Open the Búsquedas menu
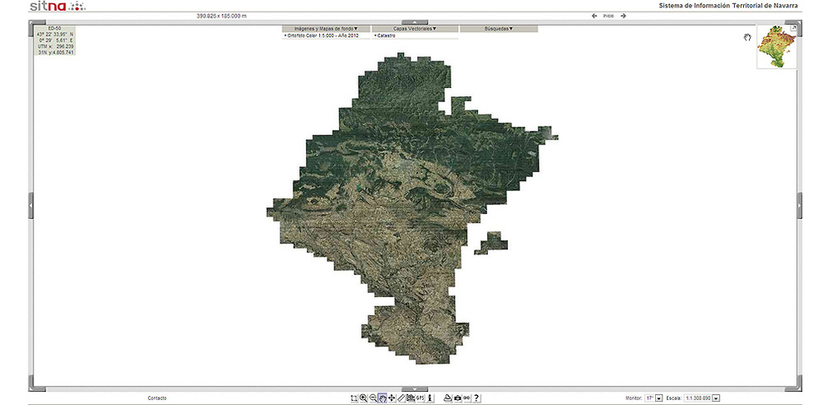Image resolution: width=823 pixels, height=405 pixels. pyautogui.click(x=499, y=28)
